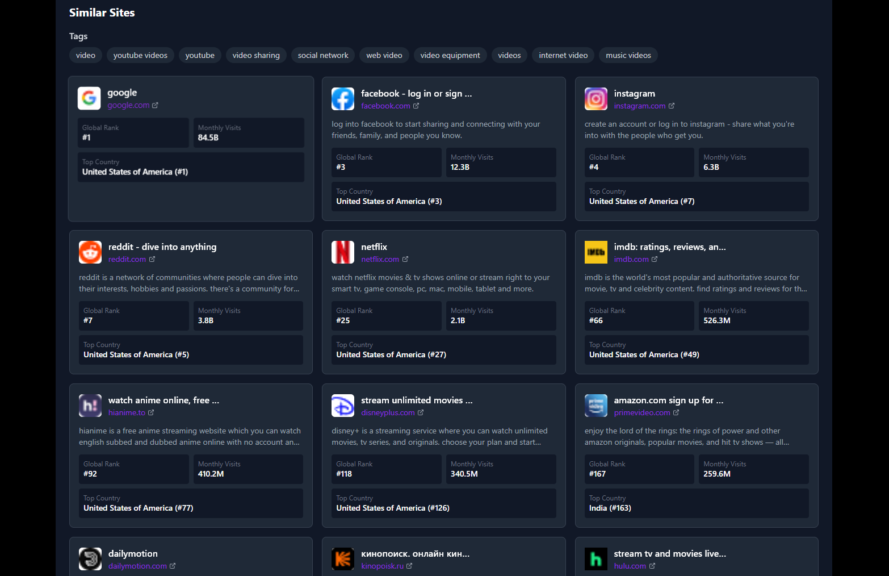This screenshot has width=889, height=576.
Task: Open the hianime.to link
Action: pos(127,412)
